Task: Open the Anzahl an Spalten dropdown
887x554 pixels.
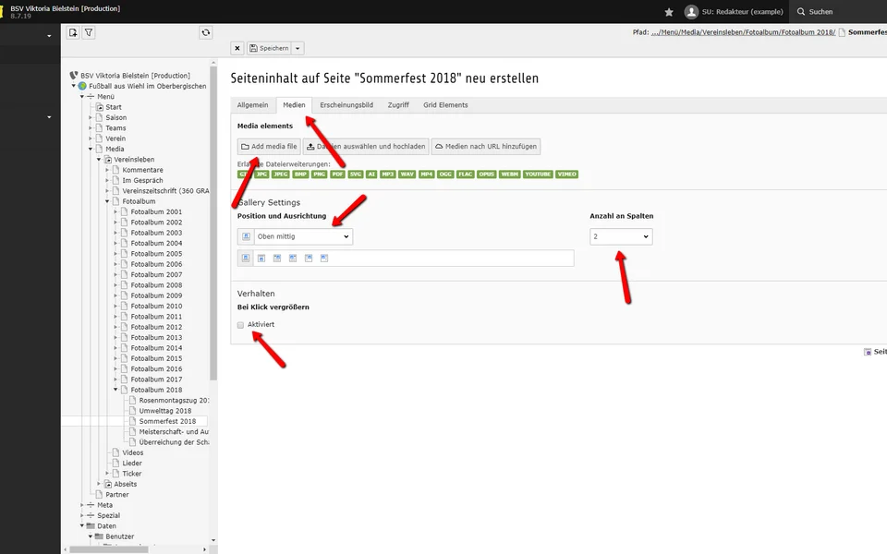Action: [621, 236]
